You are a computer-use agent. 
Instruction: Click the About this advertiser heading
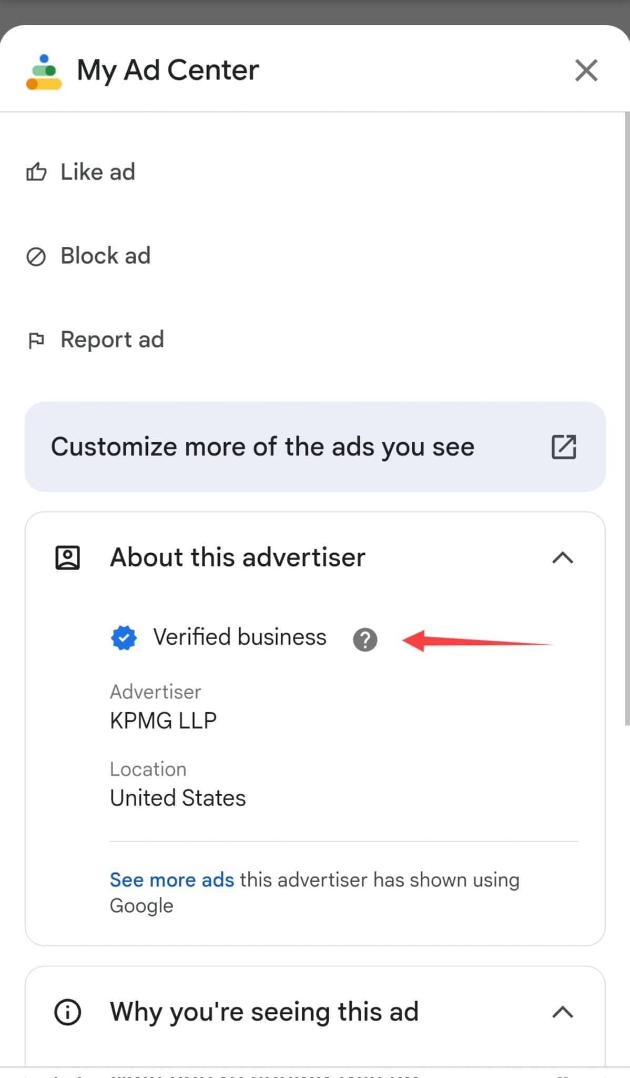(238, 557)
